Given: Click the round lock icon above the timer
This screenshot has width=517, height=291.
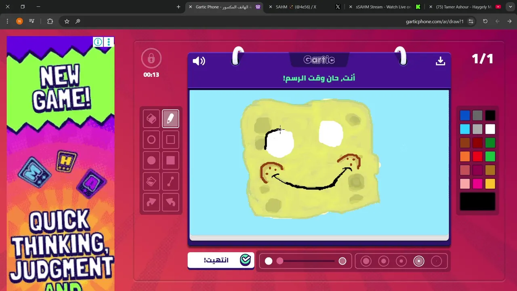Looking at the screenshot, I should [x=151, y=59].
